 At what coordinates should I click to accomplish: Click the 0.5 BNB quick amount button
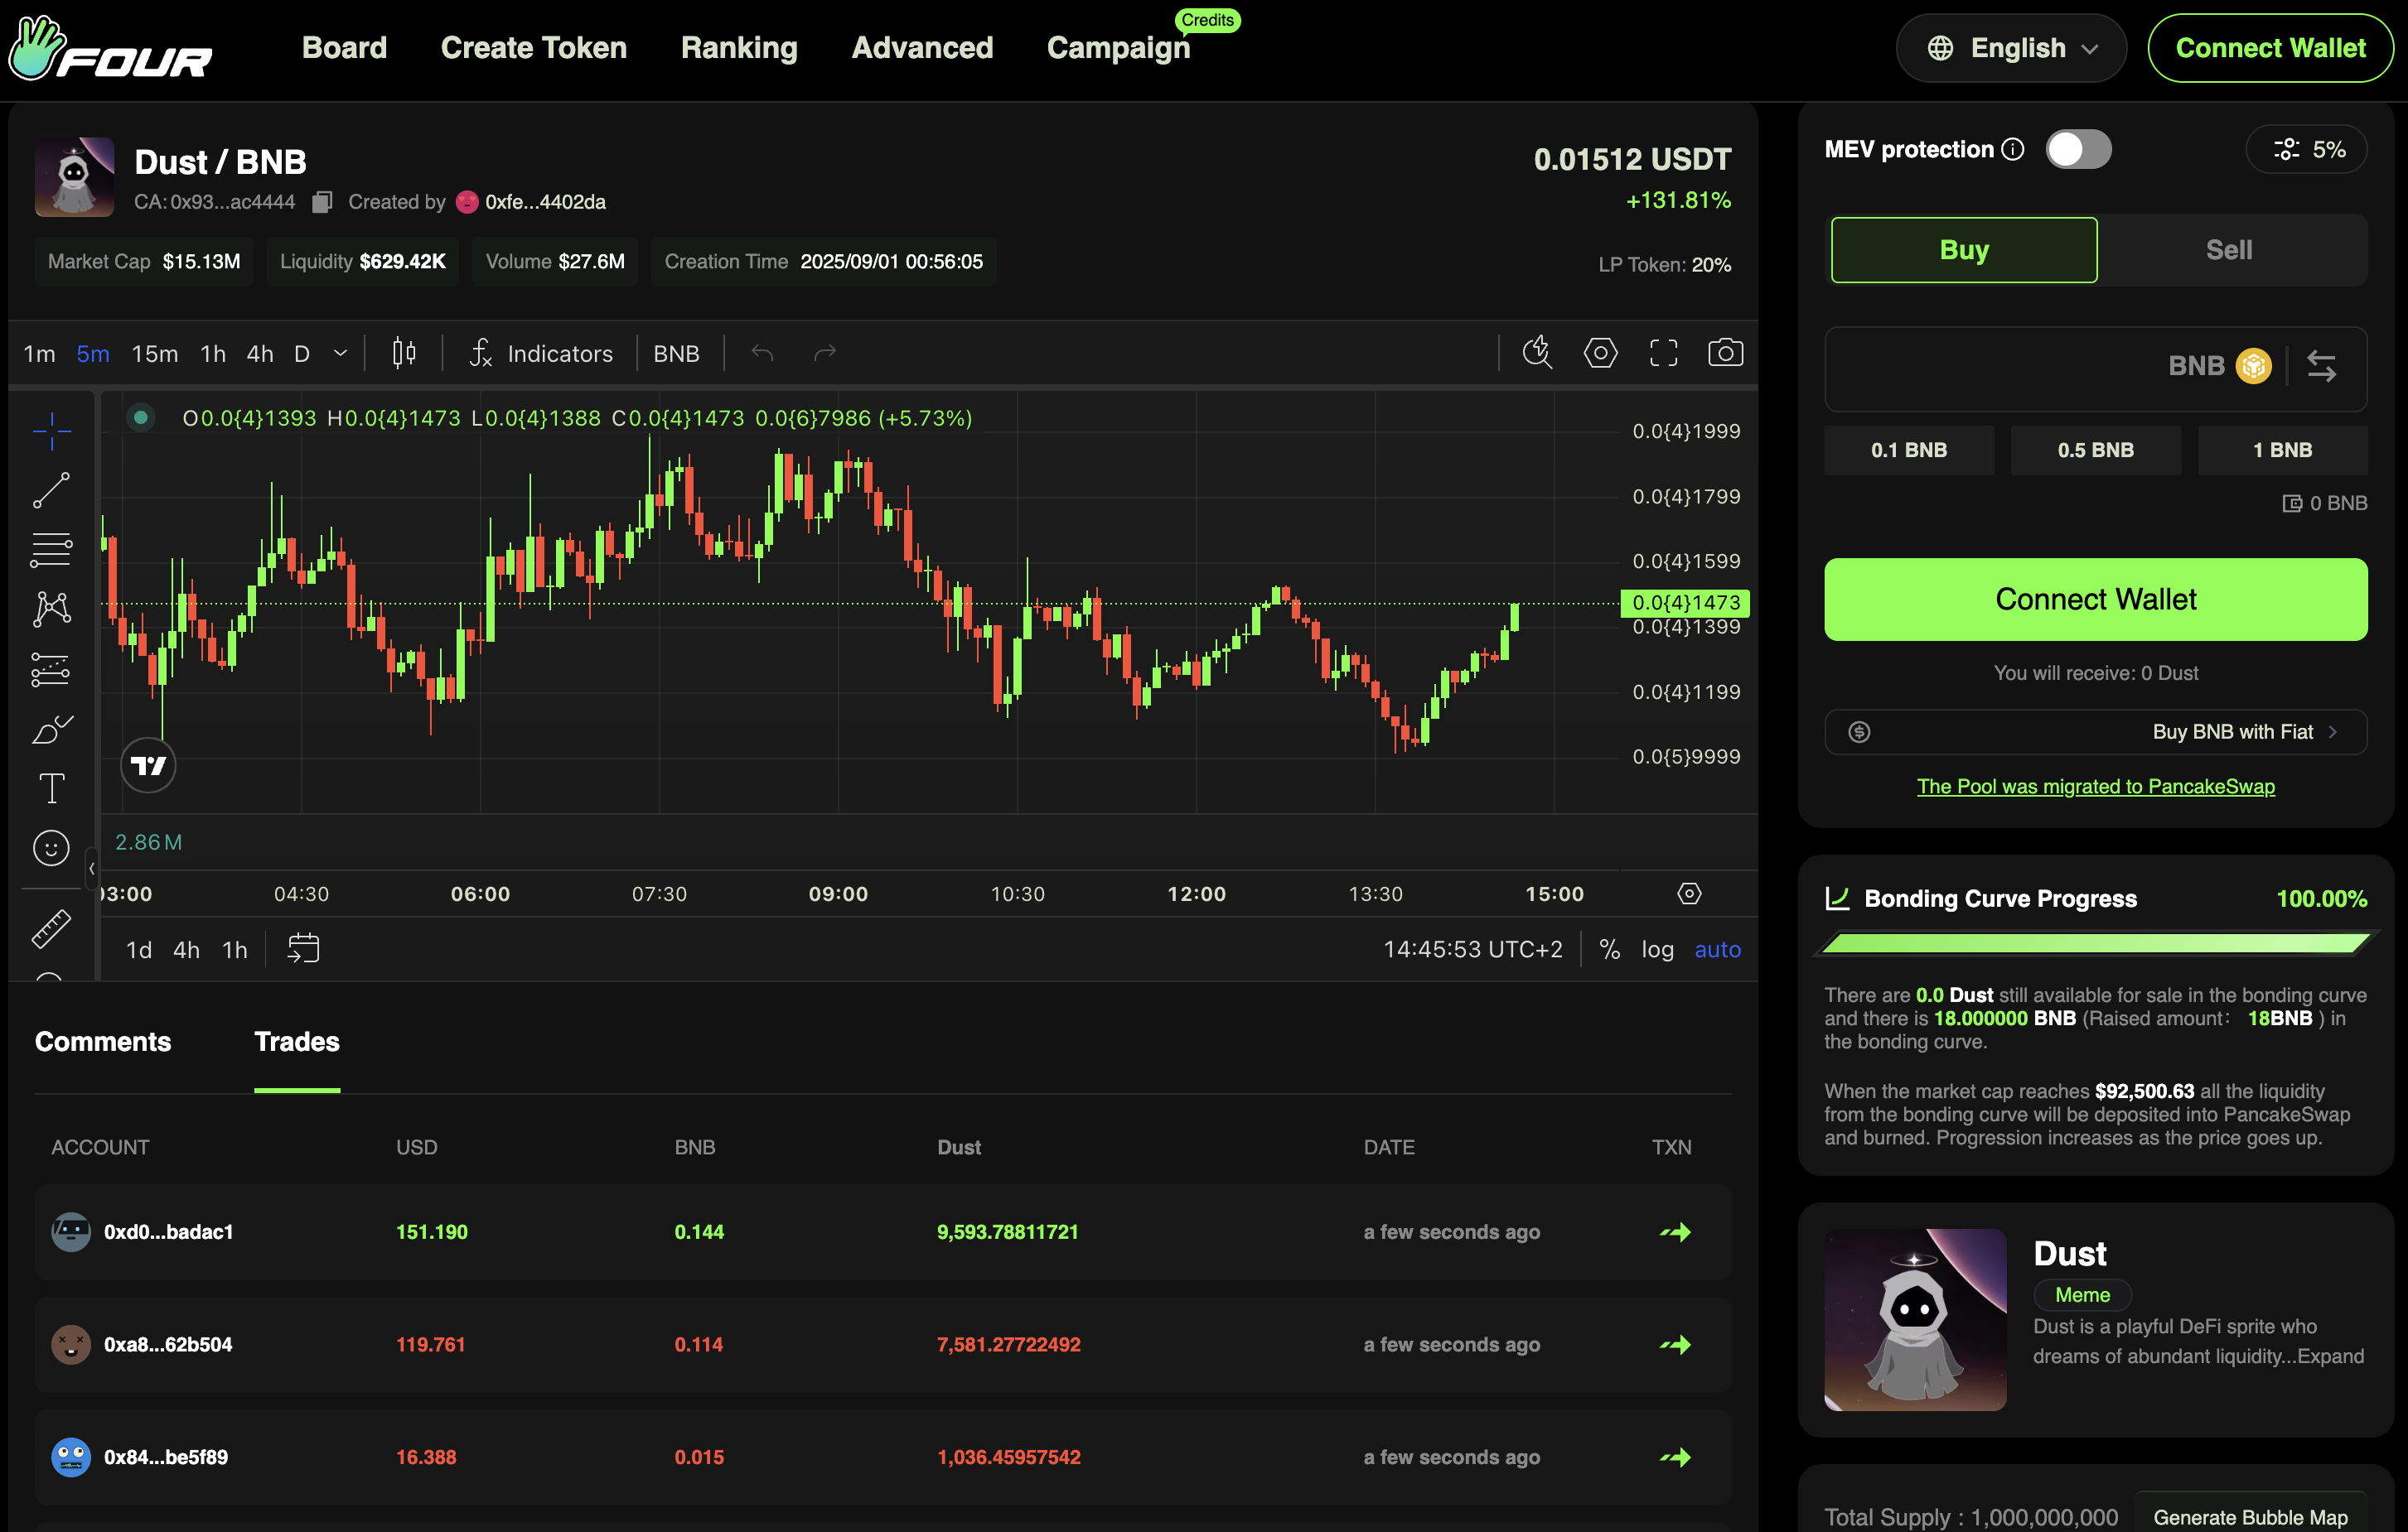tap(2095, 450)
